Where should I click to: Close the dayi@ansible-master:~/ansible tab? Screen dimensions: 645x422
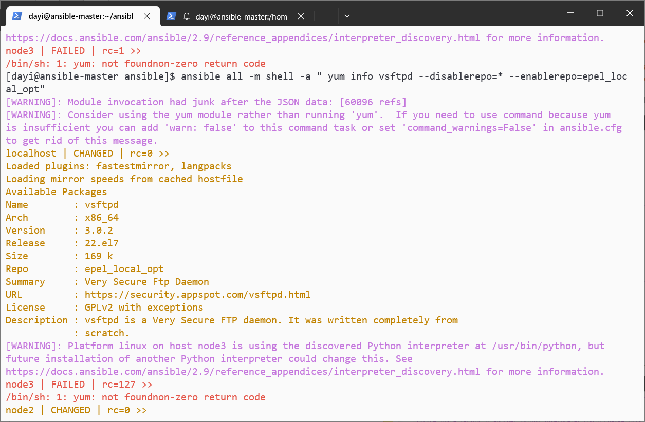click(147, 16)
